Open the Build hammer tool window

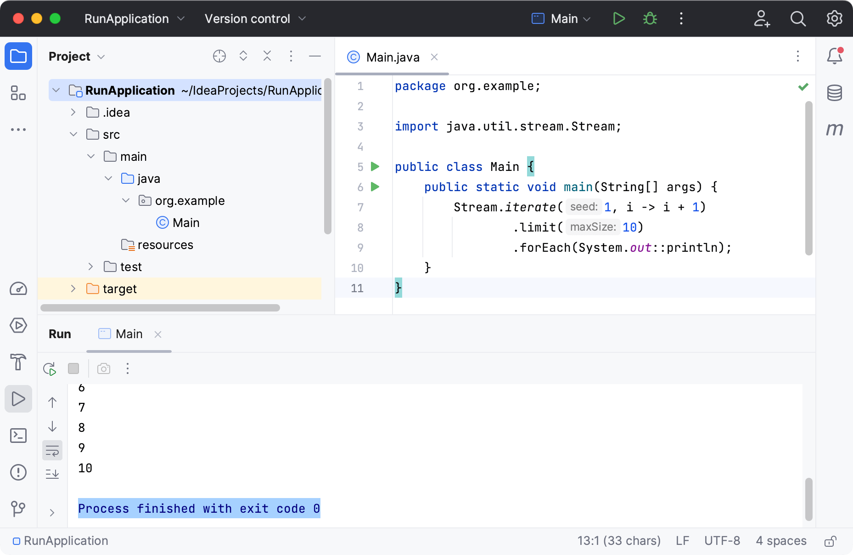point(18,362)
